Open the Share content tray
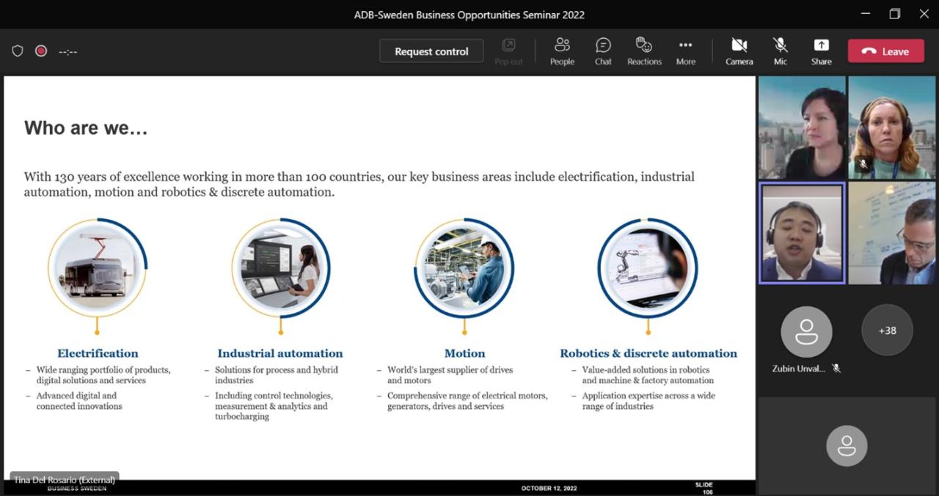Screen dimensions: 939x496 [821, 51]
